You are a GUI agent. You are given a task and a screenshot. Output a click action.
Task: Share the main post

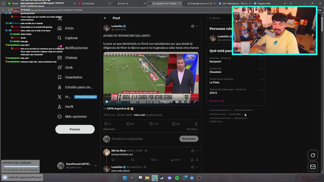point(196,124)
